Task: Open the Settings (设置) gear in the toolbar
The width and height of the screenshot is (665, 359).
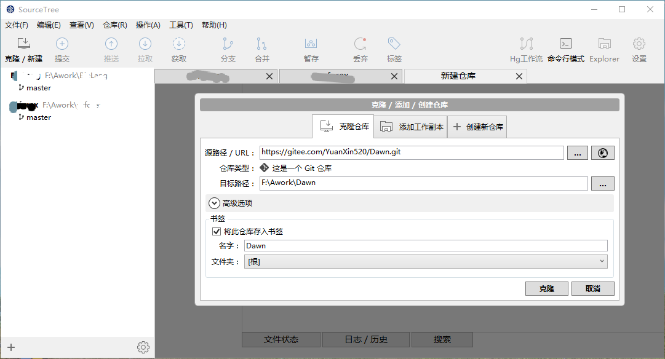Action: pos(639,44)
